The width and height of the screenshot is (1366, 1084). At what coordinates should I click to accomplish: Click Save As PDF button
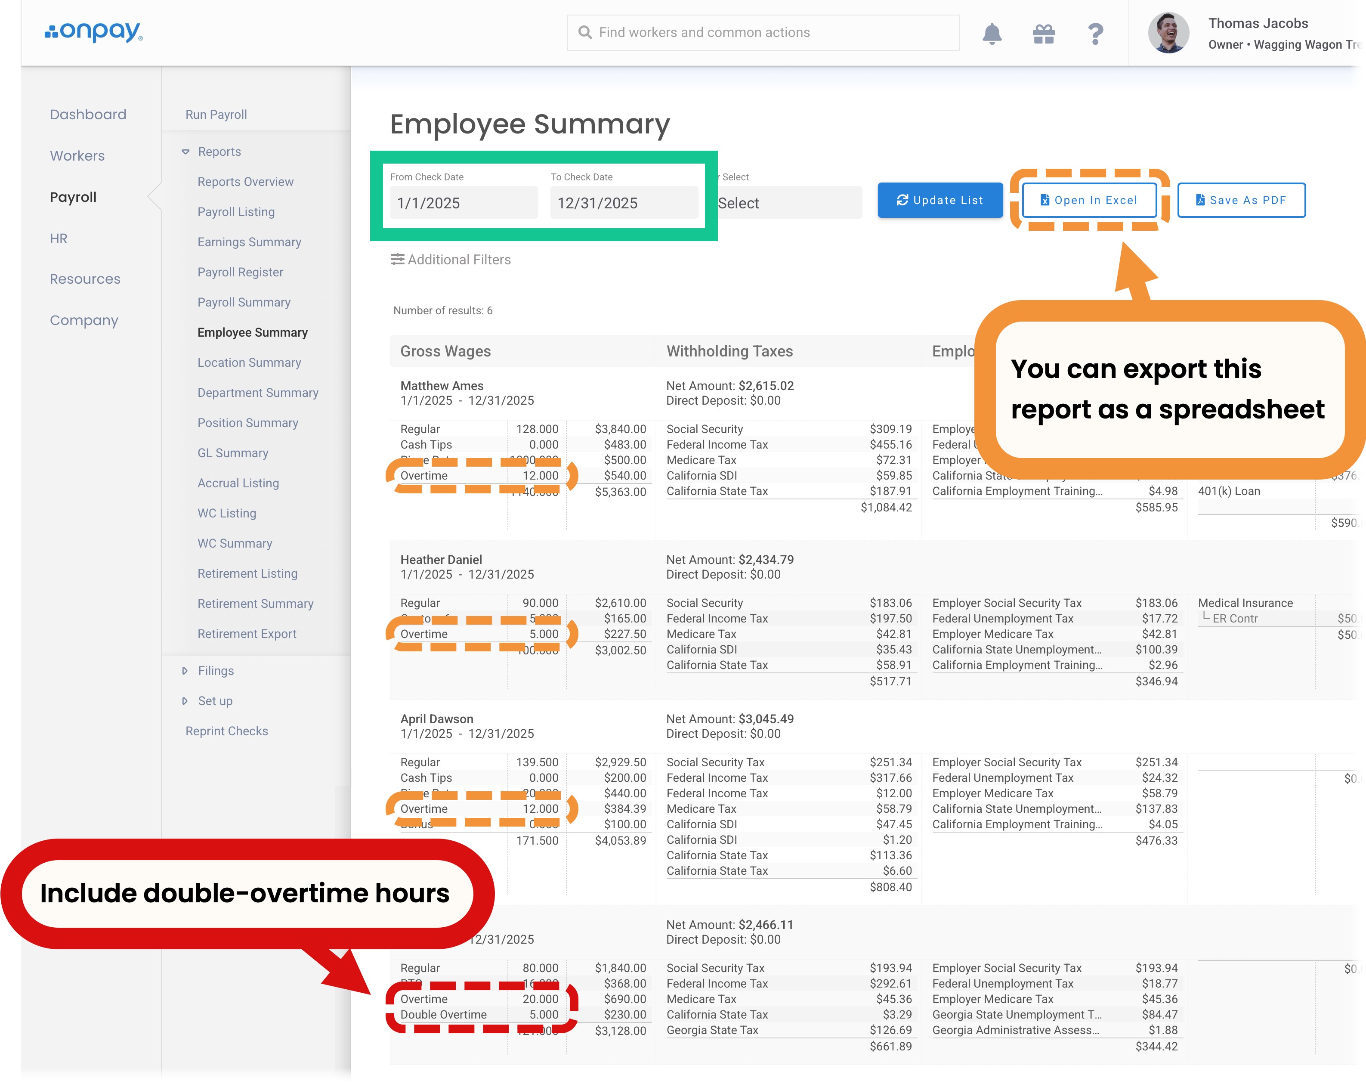pyautogui.click(x=1241, y=200)
